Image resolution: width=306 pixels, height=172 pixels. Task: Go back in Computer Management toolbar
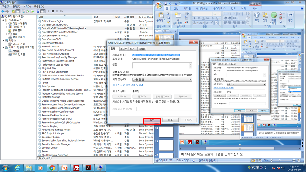[x=3, y=11]
